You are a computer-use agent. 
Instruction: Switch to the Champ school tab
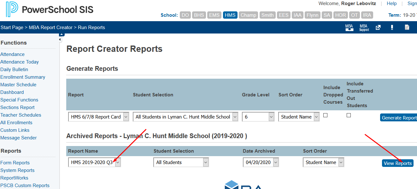click(248, 15)
